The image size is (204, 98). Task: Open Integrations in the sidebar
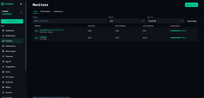pos(12,67)
